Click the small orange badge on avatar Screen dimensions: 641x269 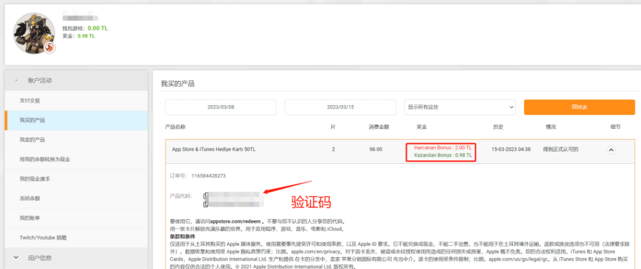pos(50,48)
